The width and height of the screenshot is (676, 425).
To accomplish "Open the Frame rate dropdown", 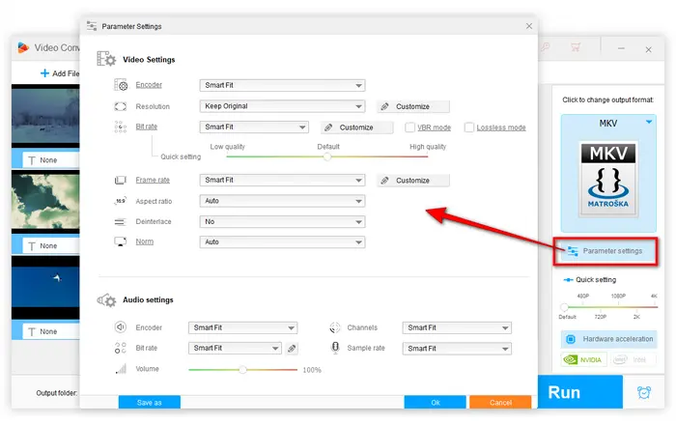I will pos(282,181).
